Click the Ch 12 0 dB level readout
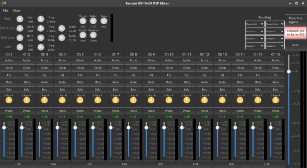This screenshot has height=168, width=307. coord(205,117)
